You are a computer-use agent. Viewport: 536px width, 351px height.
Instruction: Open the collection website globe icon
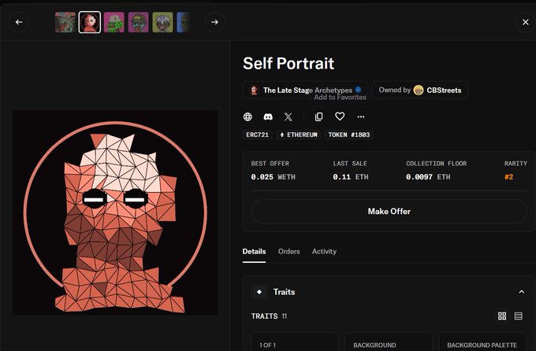(x=248, y=116)
